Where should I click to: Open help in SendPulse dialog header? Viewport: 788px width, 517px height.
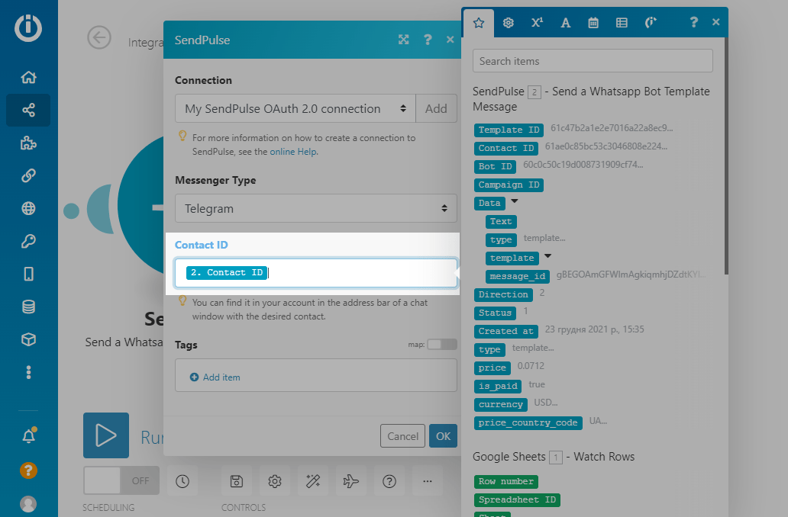tap(428, 40)
